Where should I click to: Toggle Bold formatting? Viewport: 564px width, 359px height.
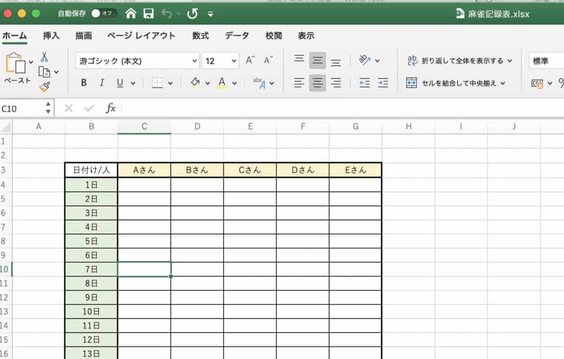point(84,83)
